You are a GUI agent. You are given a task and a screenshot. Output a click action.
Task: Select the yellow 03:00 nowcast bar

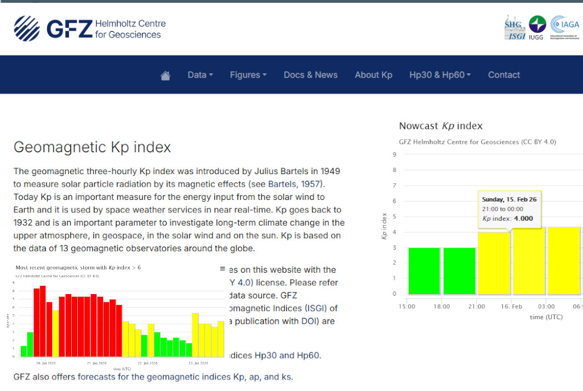(x=564, y=261)
